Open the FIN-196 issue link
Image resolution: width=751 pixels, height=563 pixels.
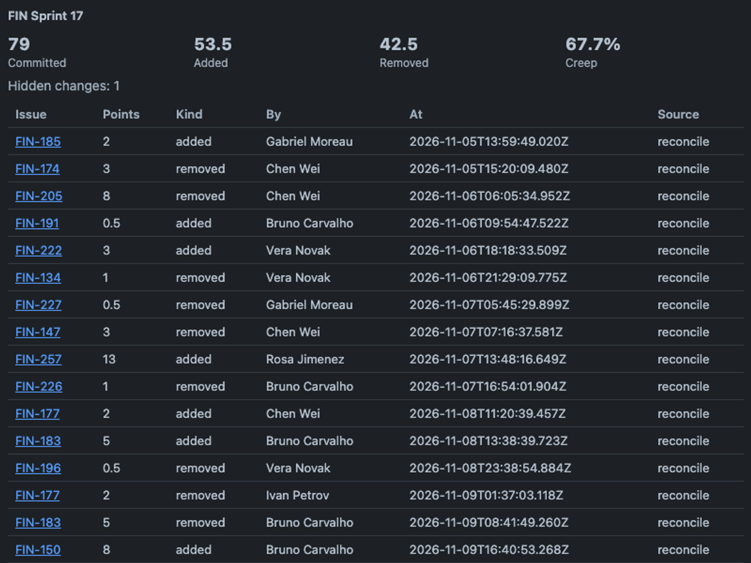[38, 468]
